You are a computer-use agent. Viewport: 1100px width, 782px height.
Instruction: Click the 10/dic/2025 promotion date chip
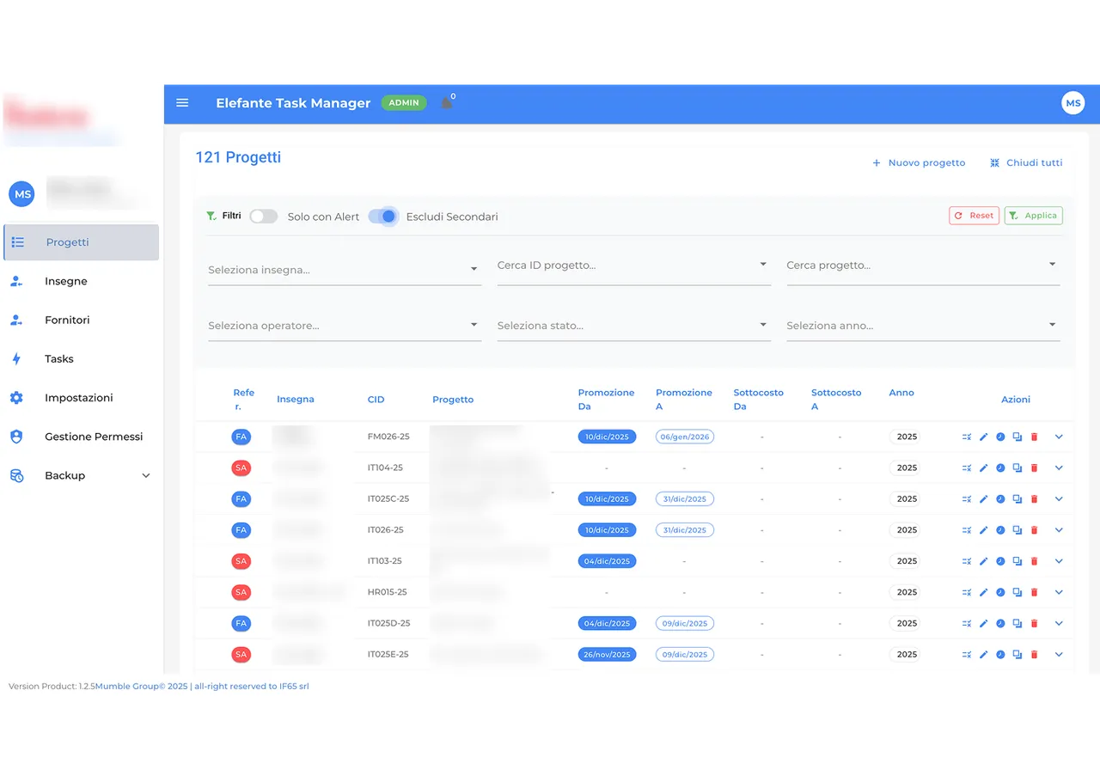point(607,437)
